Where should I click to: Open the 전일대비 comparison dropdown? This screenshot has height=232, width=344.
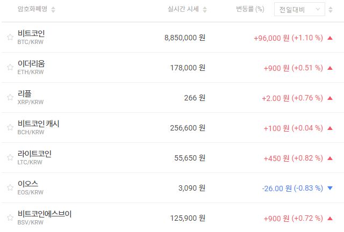coord(299,9)
